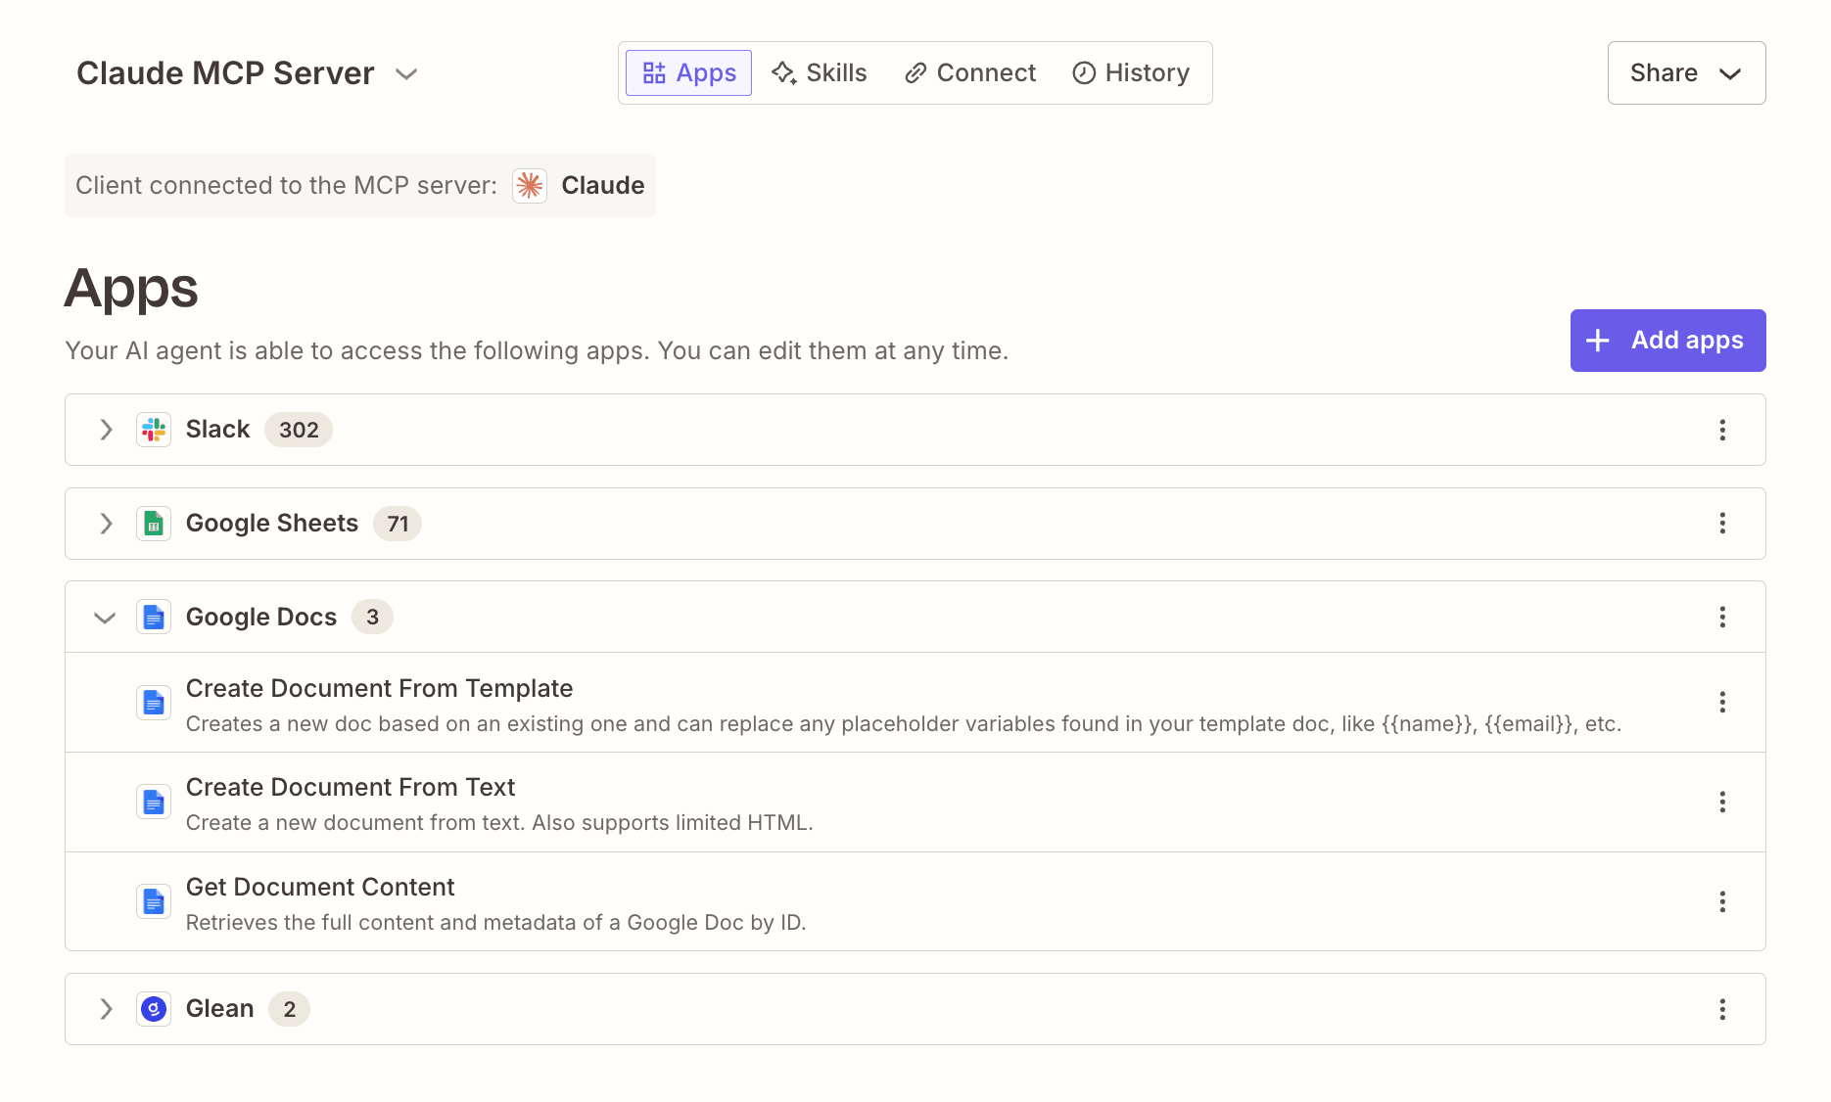This screenshot has width=1831, height=1102.
Task: Click the Google Sheets app name
Action: (x=272, y=524)
